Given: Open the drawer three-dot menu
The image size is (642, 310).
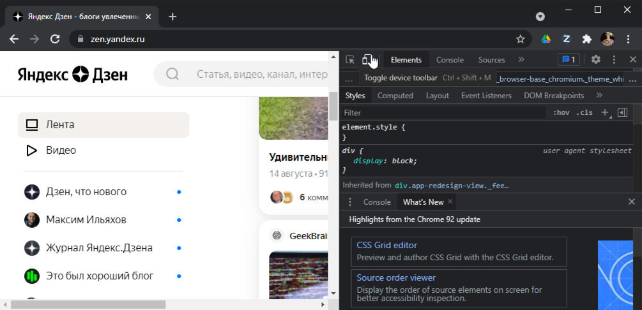Looking at the screenshot, I should [349, 202].
